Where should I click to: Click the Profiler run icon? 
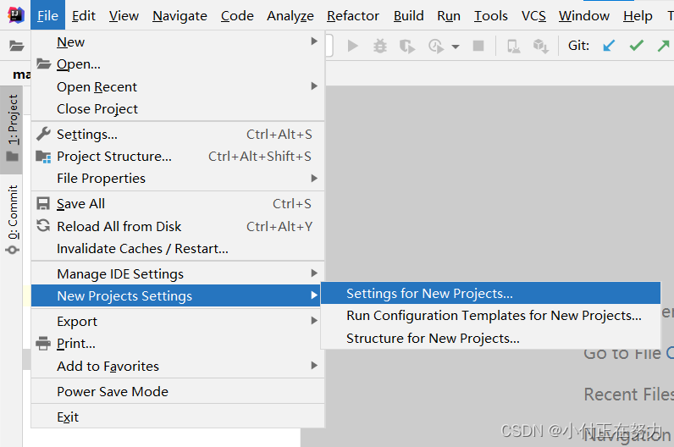point(435,46)
